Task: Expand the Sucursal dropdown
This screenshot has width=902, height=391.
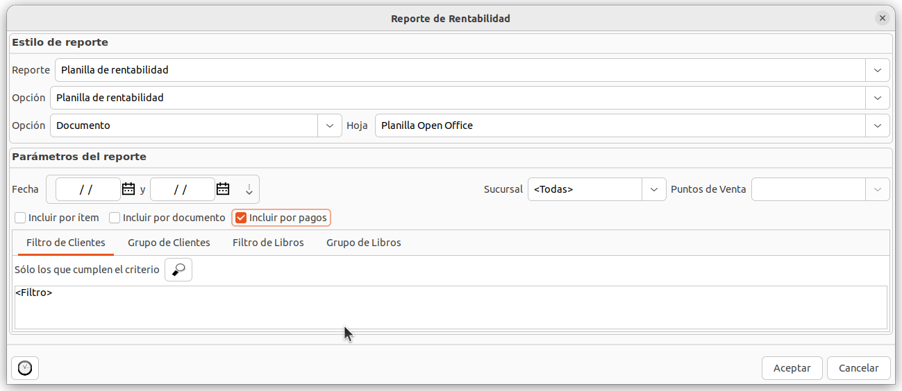Action: (653, 189)
